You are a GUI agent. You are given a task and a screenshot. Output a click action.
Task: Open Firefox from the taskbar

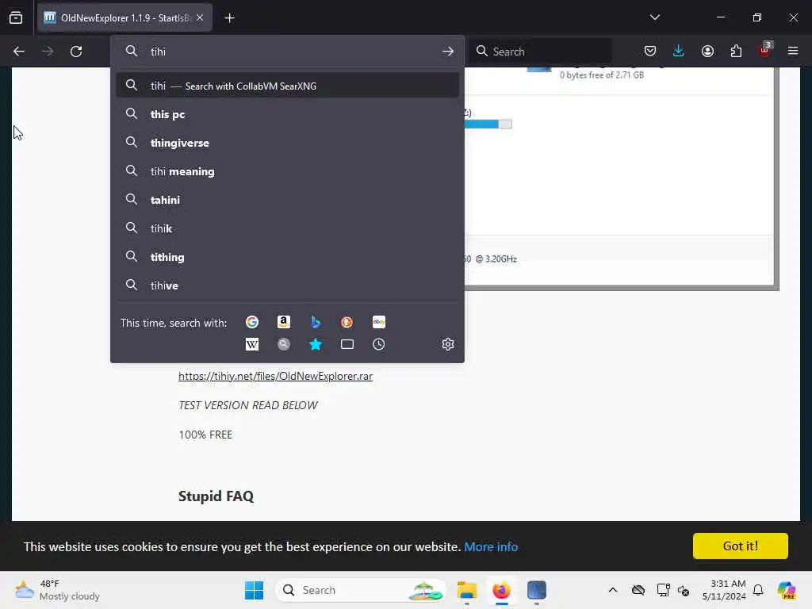501,590
